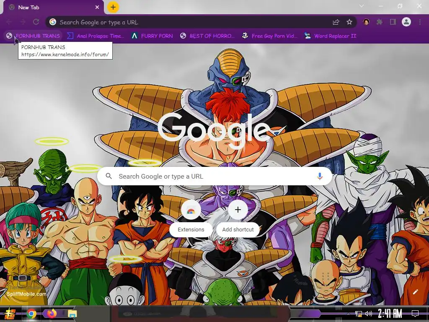Image resolution: width=429 pixels, height=322 pixels.
Task: Click the magnifier icon in page search box
Action: click(109, 176)
